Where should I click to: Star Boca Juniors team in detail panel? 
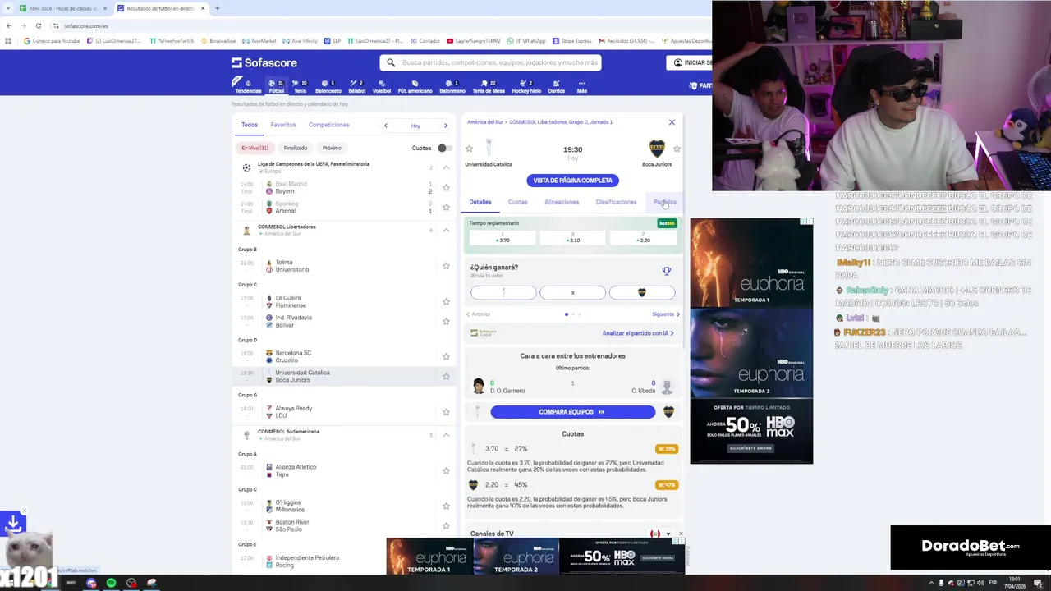click(x=677, y=149)
